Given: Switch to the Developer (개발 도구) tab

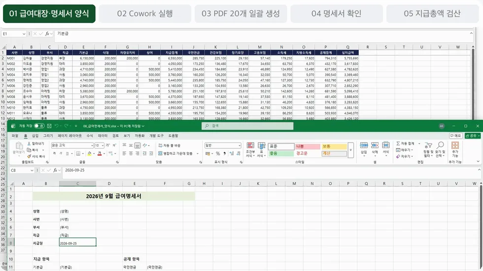Looking at the screenshot, I should click(157, 136).
